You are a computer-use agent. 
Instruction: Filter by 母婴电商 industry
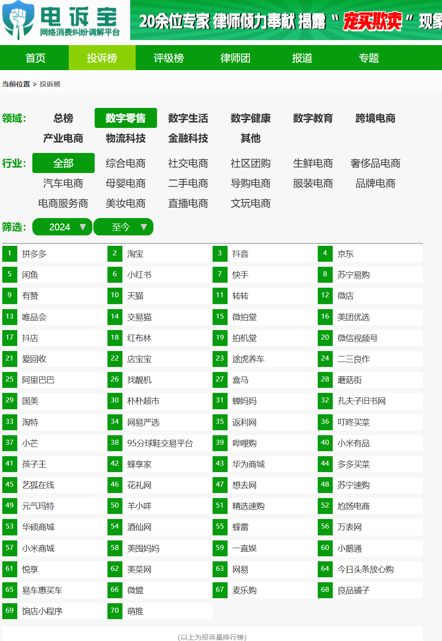[126, 183]
